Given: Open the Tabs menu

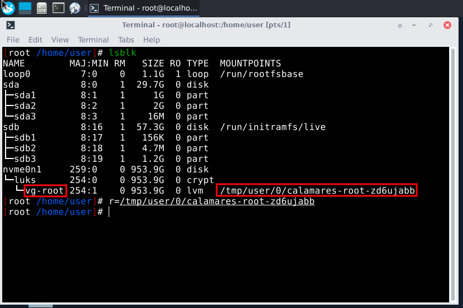Looking at the screenshot, I should (x=126, y=40).
